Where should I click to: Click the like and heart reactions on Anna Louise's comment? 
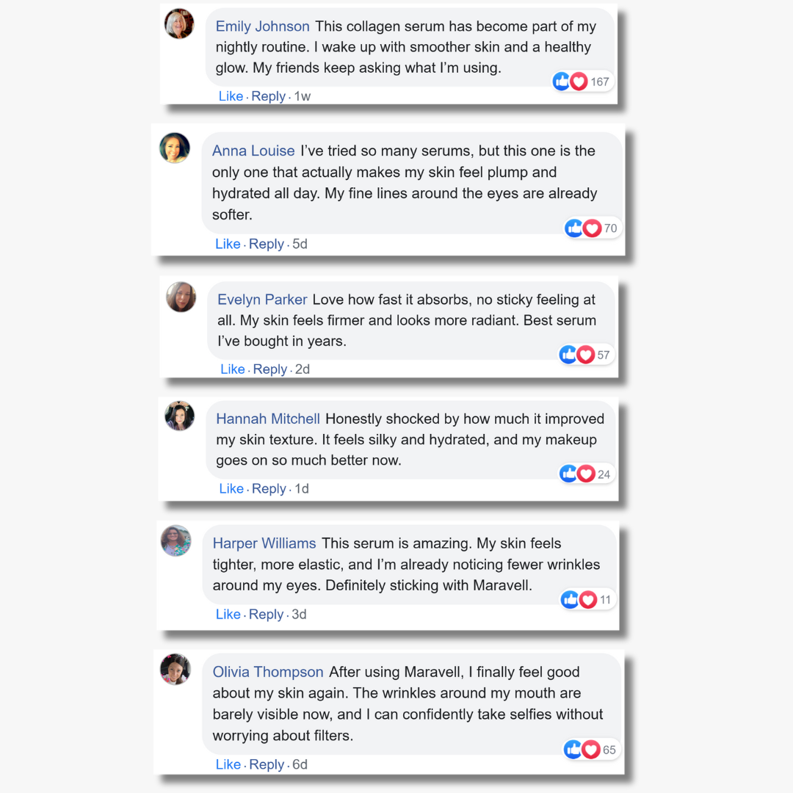pos(583,228)
